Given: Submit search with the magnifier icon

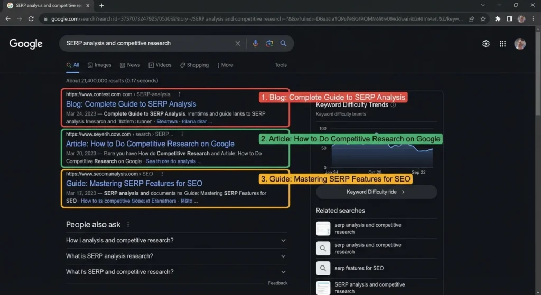Looking at the screenshot, I should 283,43.
